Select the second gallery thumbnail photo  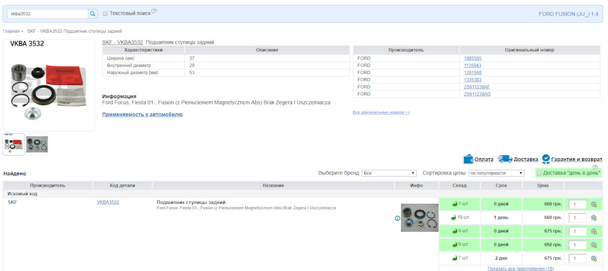pyautogui.click(x=37, y=144)
